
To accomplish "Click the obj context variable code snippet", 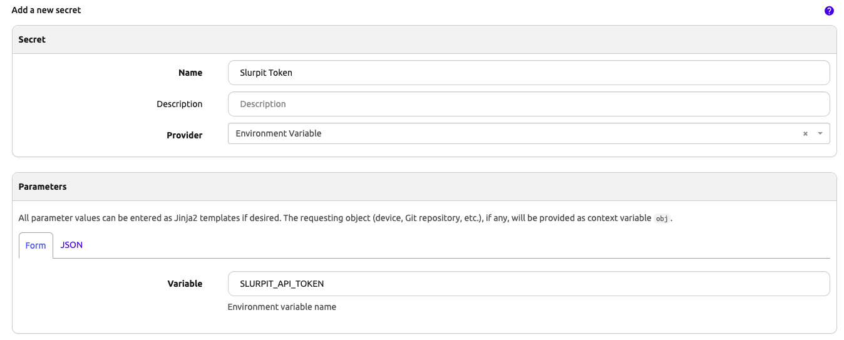I will click(662, 219).
